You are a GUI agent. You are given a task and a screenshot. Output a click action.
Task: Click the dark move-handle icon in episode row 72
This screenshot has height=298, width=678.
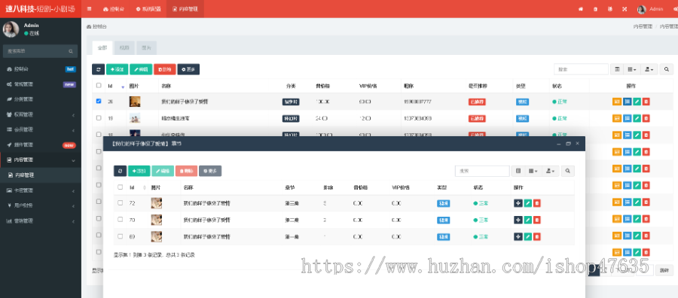[x=518, y=203]
